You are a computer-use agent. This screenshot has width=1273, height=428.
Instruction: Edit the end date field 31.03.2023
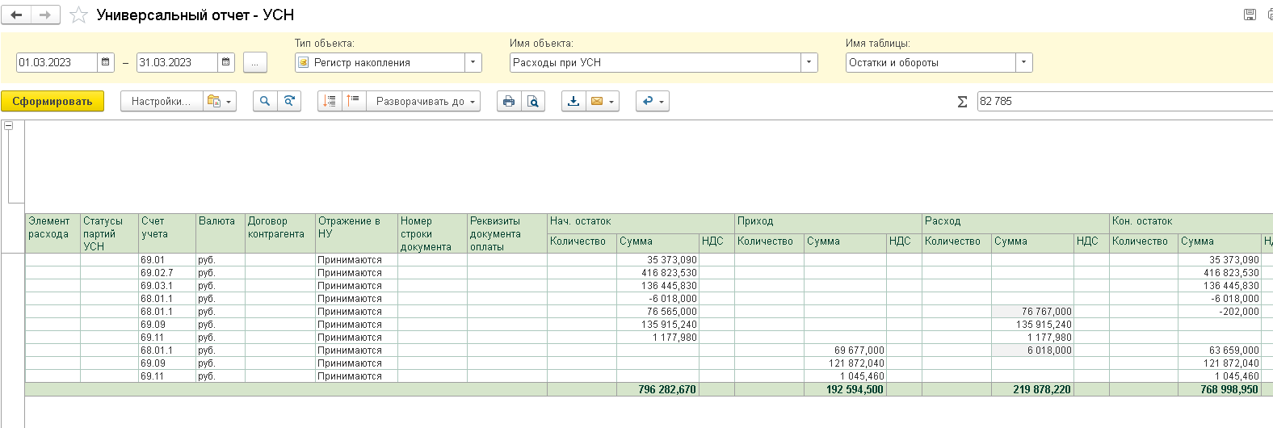click(x=177, y=62)
